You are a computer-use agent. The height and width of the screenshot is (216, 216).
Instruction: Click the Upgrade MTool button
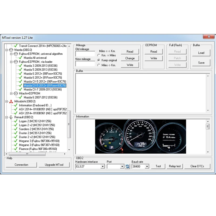pos(54,165)
